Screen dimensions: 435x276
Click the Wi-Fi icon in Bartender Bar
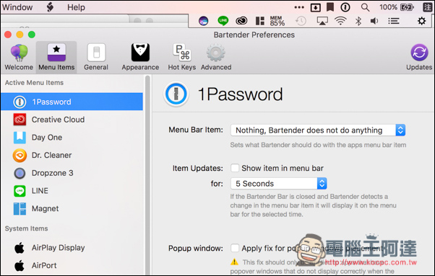340,21
